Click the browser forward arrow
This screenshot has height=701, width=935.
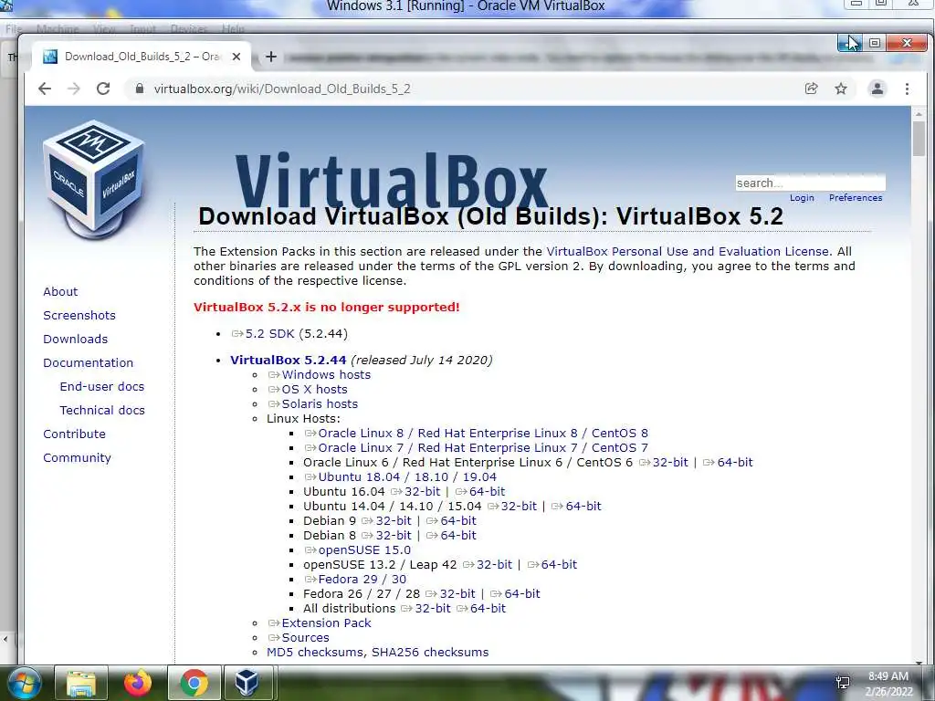[x=73, y=89]
